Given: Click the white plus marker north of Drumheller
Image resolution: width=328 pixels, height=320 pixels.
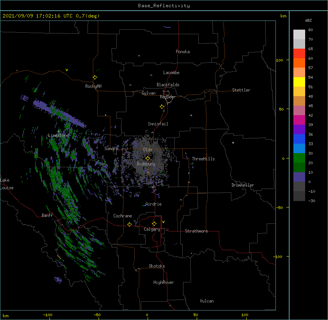Looking at the screenshot, I should click(233, 143).
